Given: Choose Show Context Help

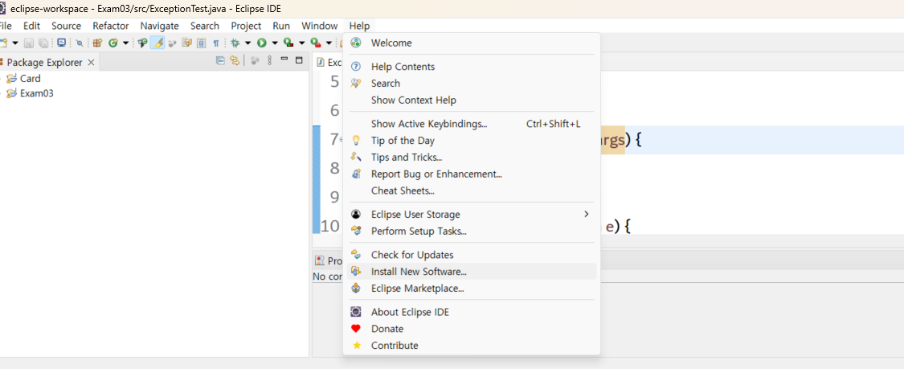Looking at the screenshot, I should click(472, 100).
